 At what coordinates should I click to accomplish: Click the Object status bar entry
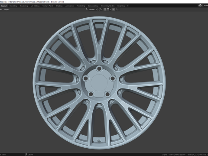click(29, 155)
